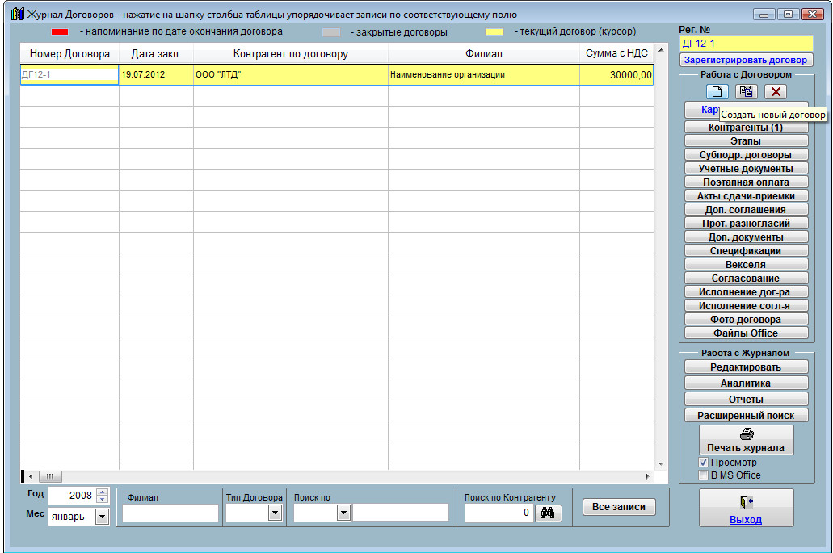Increase the Год year with up arrow
This screenshot has height=553, width=833.
click(103, 492)
